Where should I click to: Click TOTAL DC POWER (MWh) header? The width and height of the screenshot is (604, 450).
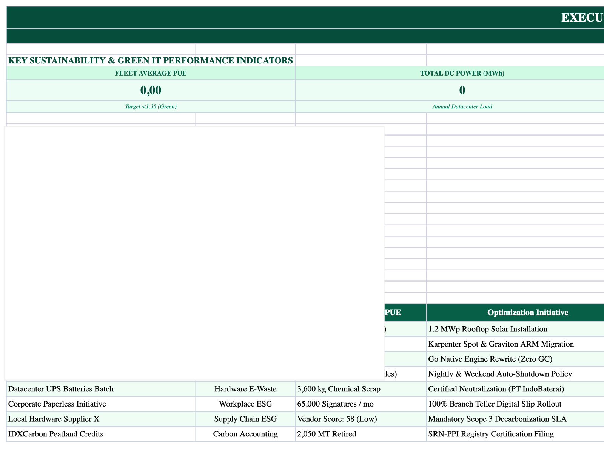(462, 73)
